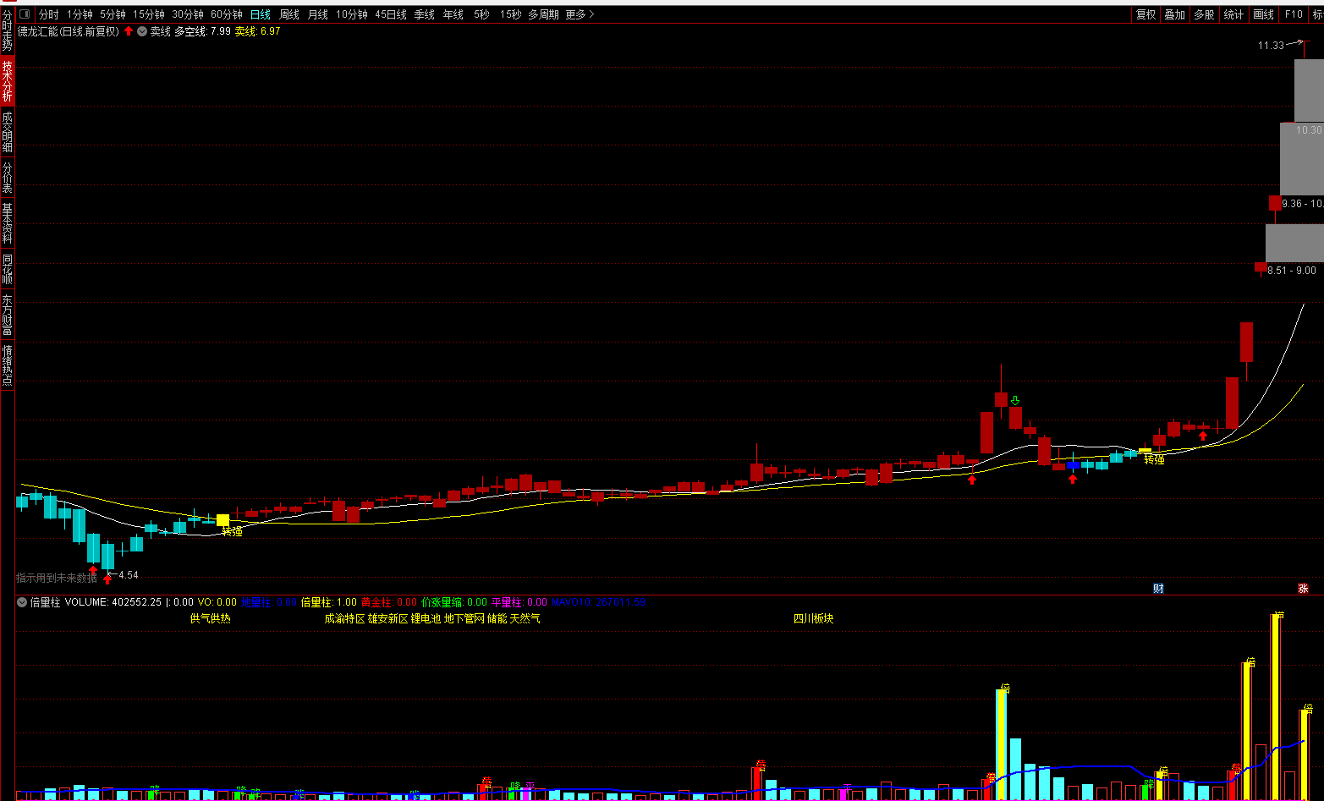Open the 东方财富 side tab
This screenshot has width=1324, height=801.
7,314
